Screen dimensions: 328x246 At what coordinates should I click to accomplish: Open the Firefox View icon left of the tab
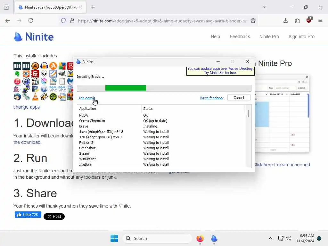pos(6,7)
